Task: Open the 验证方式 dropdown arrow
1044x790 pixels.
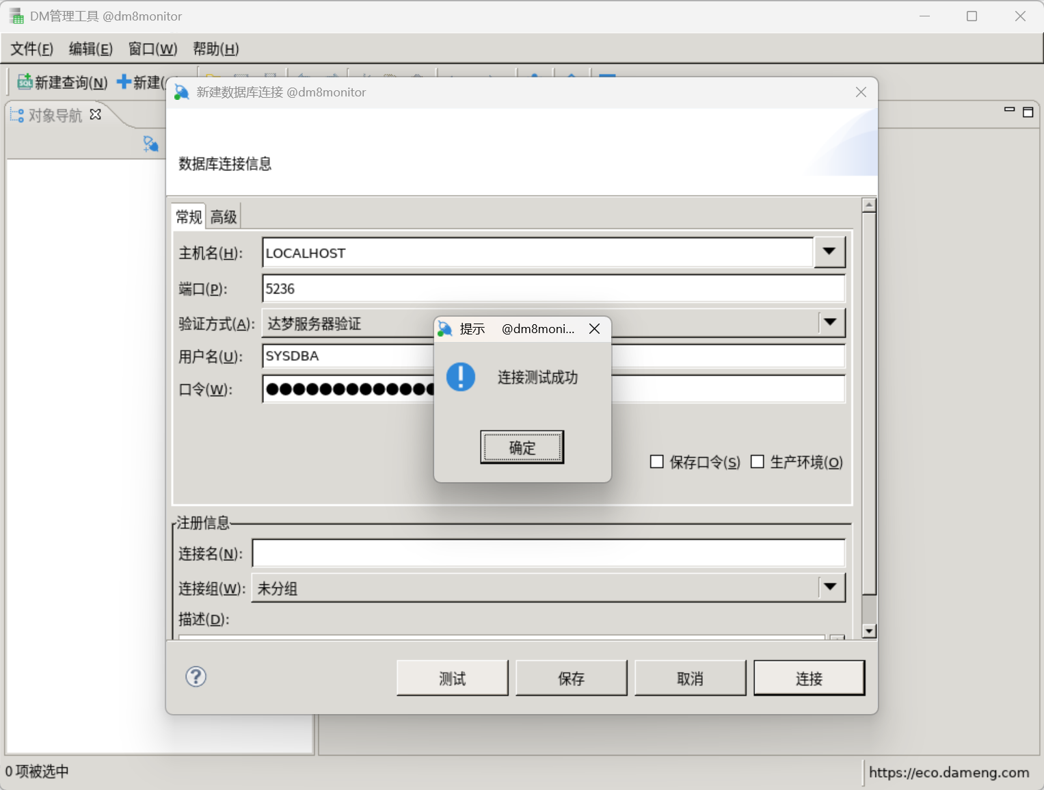Action: [x=831, y=322]
